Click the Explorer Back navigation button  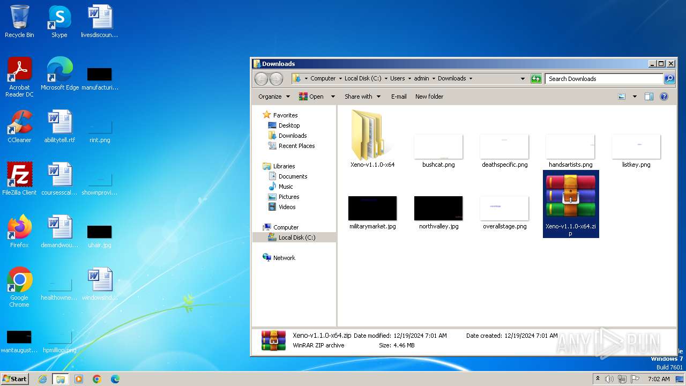coord(261,79)
